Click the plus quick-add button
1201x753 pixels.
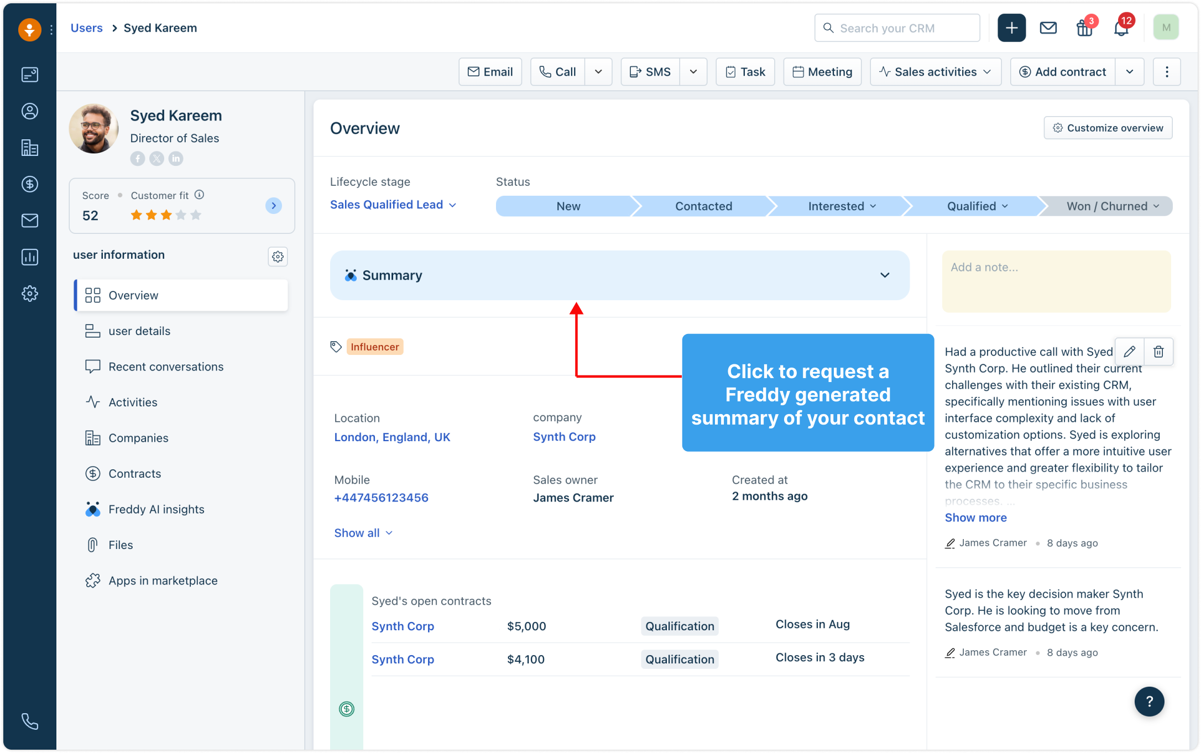(1011, 28)
